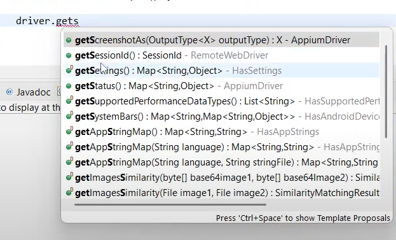Viewport: 396px width, 240px height.
Task: Click the icon beside getSupportedPerformanceDataTypes
Action: (x=69, y=101)
